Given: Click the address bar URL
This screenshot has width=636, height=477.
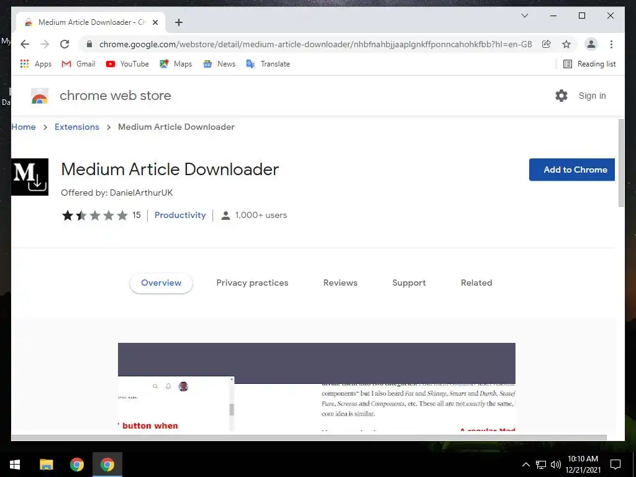Looking at the screenshot, I should coord(315,44).
